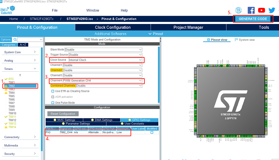Screen dimensions: 279x160
Task: Select the Pinout view icon
Action: (x=209, y=40)
